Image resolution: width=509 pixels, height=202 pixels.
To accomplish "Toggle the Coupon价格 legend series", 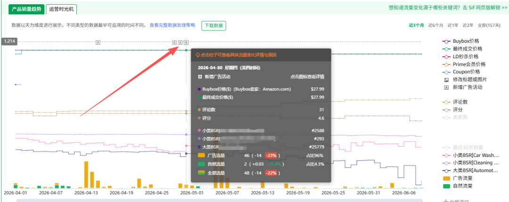I will click(461, 72).
